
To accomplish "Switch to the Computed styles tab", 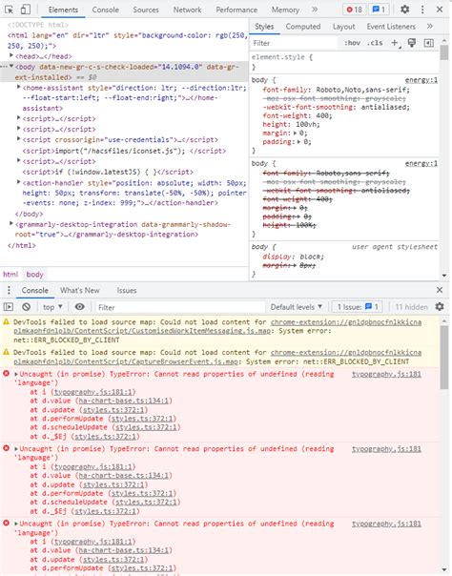I will (x=303, y=27).
